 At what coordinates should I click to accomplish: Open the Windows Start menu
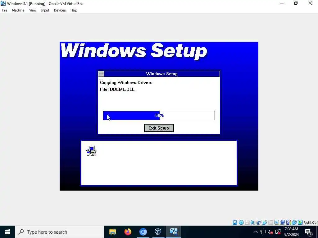[7, 232]
